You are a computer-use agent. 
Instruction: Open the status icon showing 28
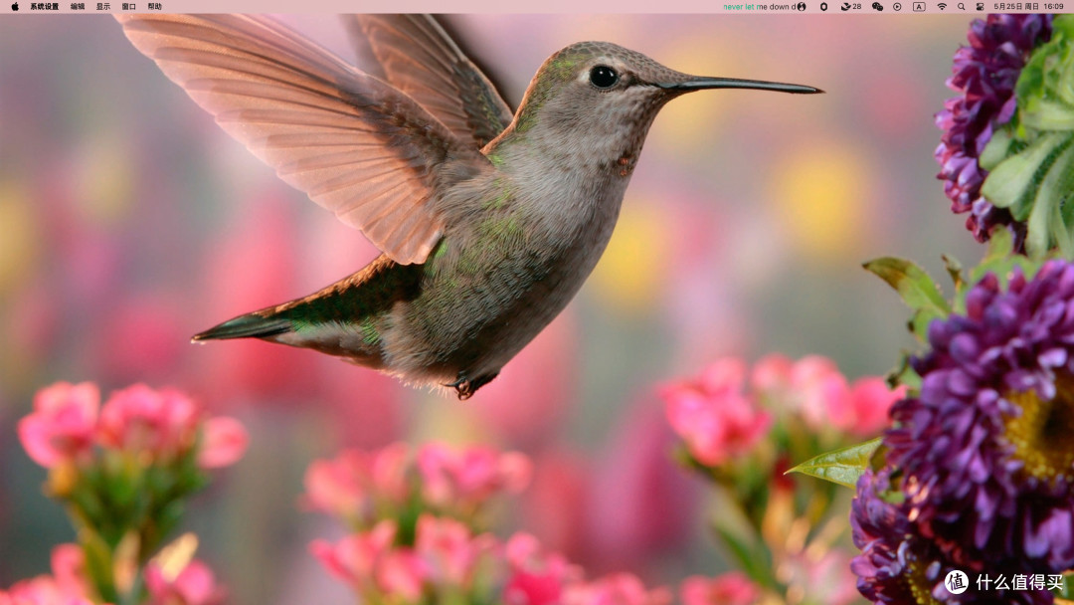point(851,6)
